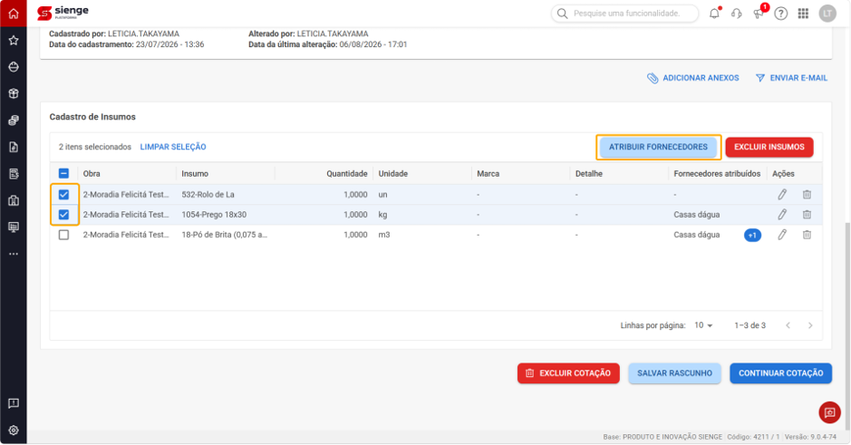This screenshot has height=445, width=851.
Task: Click EXCLUIR INSUMOS button
Action: [769, 147]
